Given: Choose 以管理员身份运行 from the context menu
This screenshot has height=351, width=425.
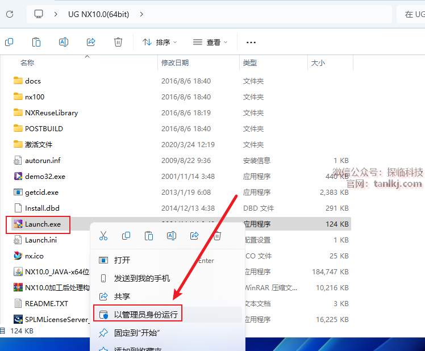Looking at the screenshot, I should pyautogui.click(x=168, y=315).
